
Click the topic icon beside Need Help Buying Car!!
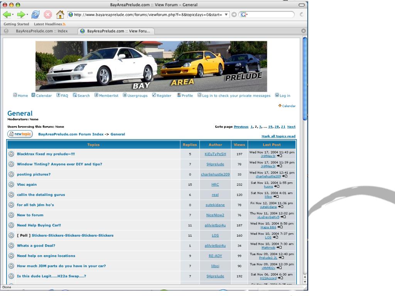tap(11, 225)
